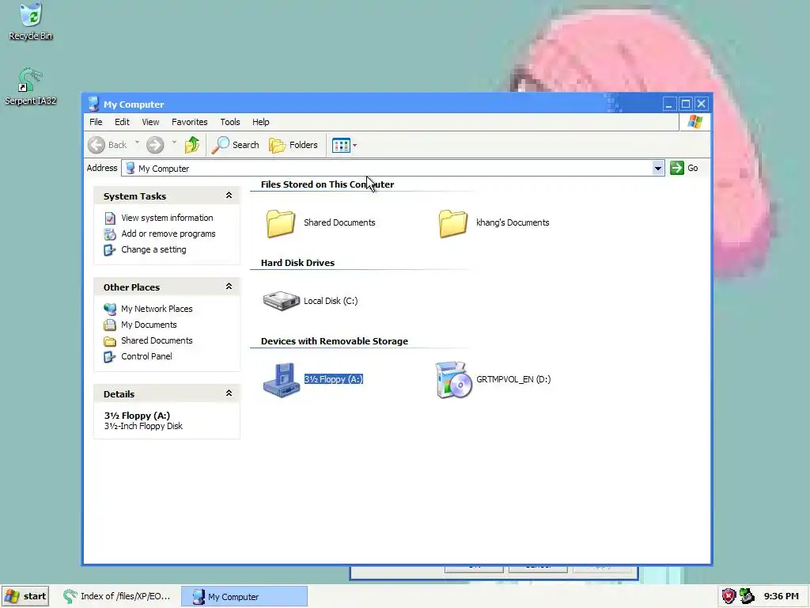Open Forward history dropdown arrow

174,142
